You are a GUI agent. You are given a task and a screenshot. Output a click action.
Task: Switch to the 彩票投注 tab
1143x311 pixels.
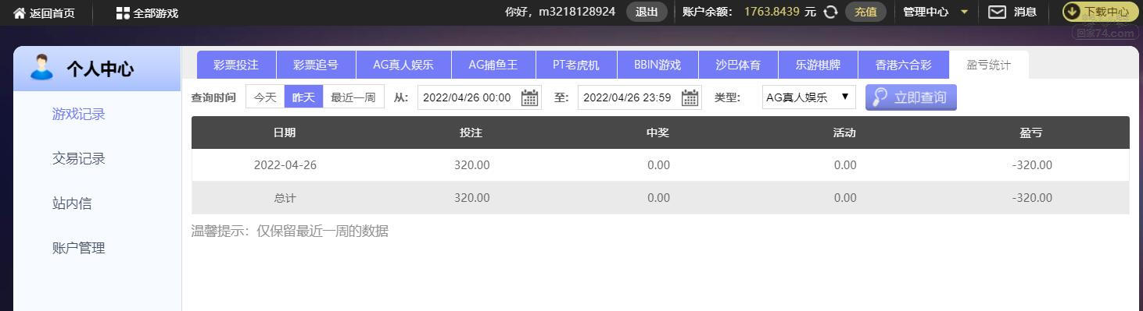point(236,65)
